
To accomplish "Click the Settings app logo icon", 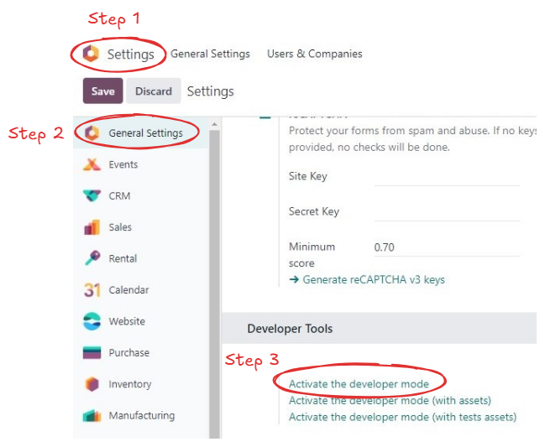I will (91, 54).
